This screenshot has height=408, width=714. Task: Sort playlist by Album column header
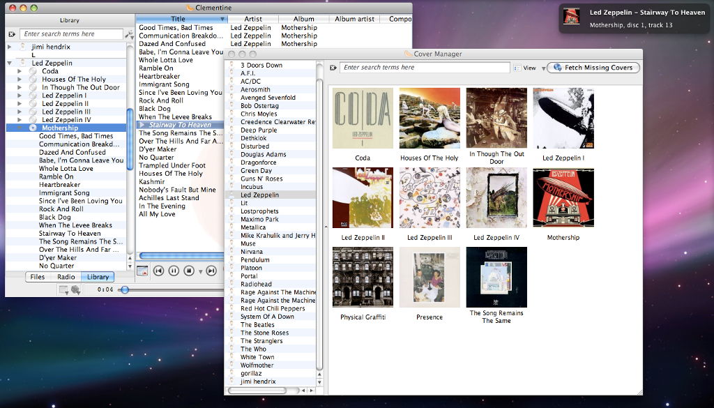tap(304, 19)
